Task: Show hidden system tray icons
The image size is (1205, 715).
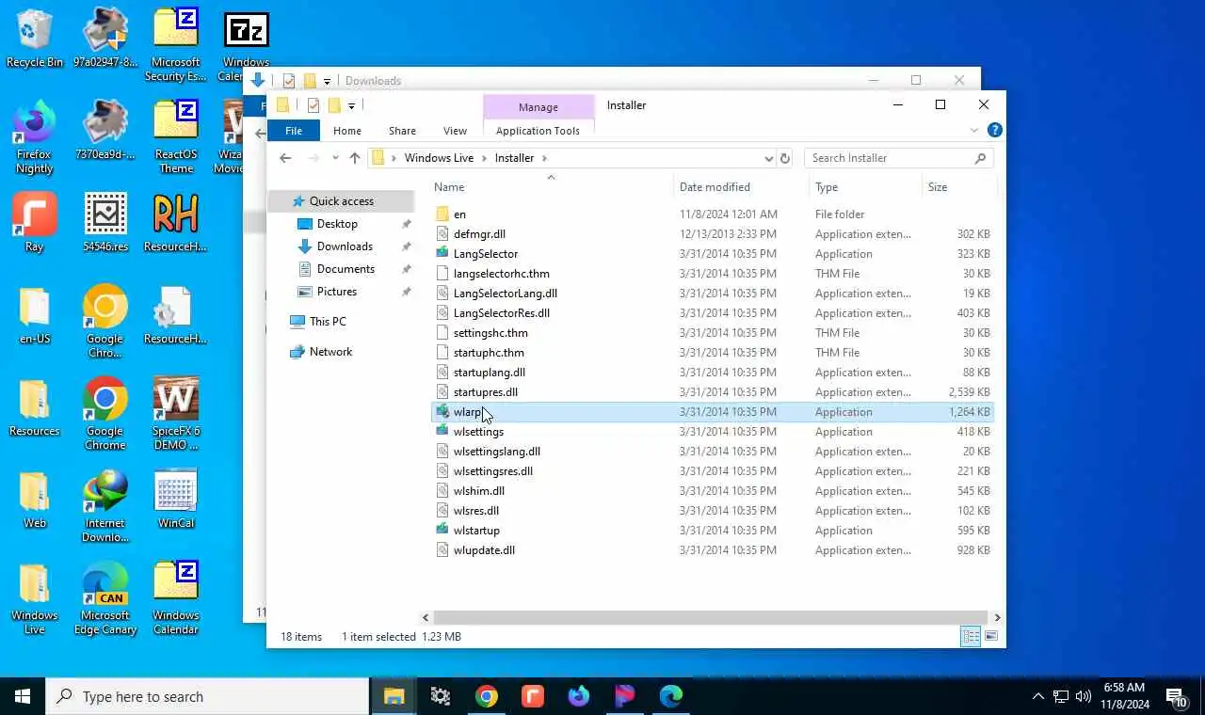Action: [x=1037, y=696]
